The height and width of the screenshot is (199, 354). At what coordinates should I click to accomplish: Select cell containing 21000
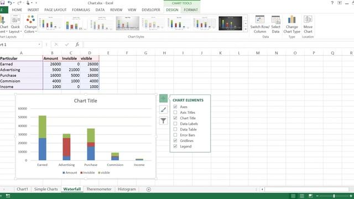(x=71, y=70)
